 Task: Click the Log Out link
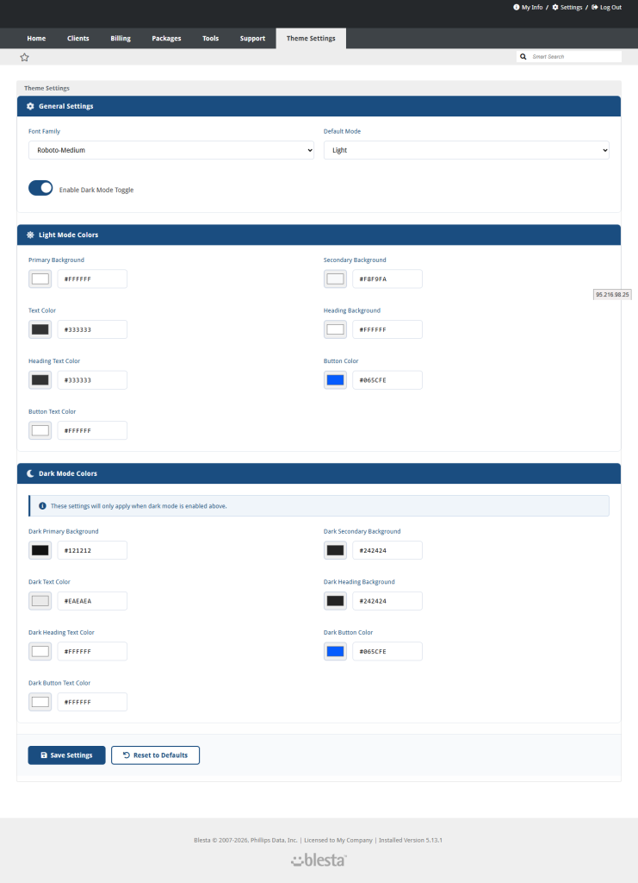(606, 7)
